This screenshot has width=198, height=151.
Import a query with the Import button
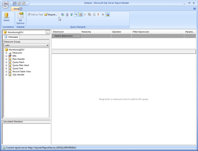point(50,15)
